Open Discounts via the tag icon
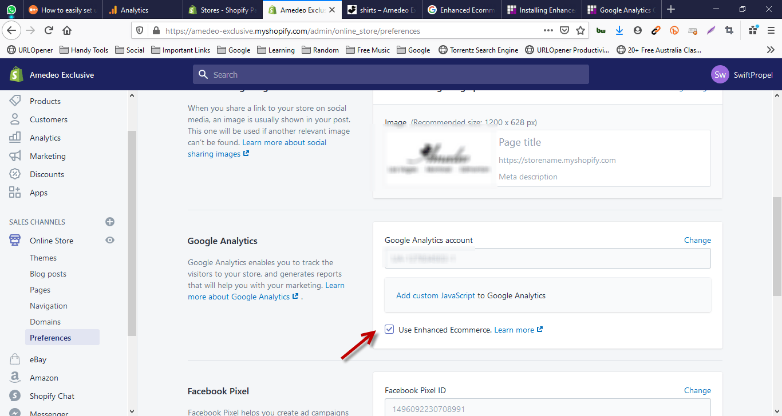This screenshot has width=782, height=416. click(x=15, y=174)
